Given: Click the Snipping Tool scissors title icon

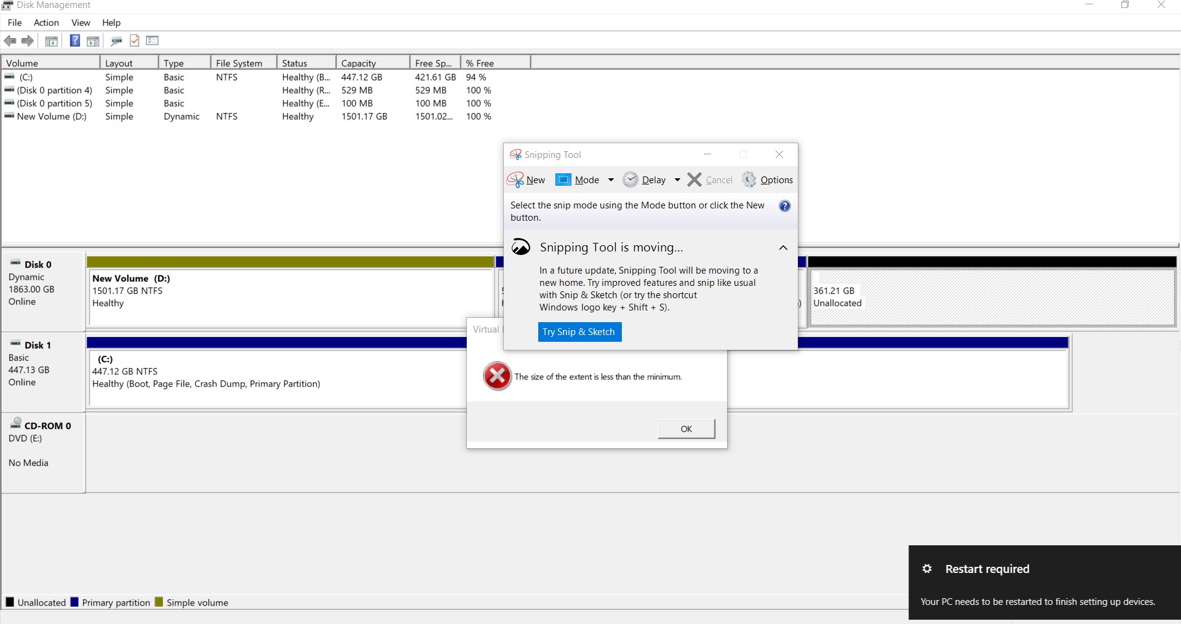Looking at the screenshot, I should (515, 154).
